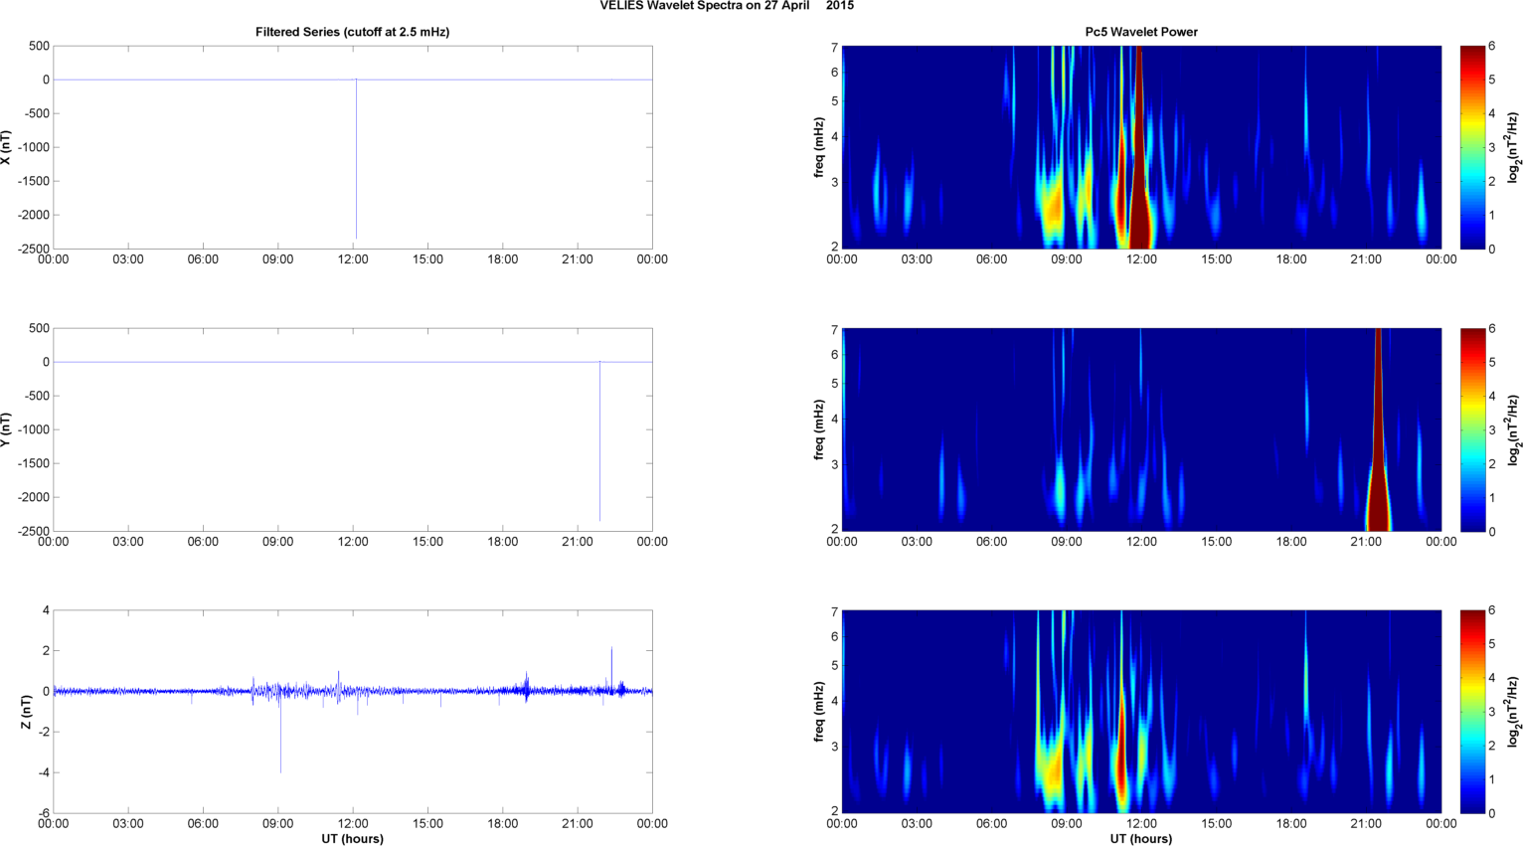Viewport: 1523px width, 846px height.
Task: Click the "12:00" tick under the X series plot
Action: pyautogui.click(x=353, y=259)
